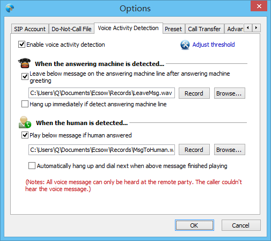The image size is (271, 241).
Task: Enable Hang up immediately if detect answering machine
Action: click(25, 104)
